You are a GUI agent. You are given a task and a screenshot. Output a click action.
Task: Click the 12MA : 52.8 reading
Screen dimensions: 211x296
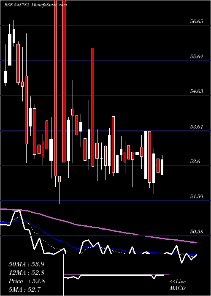tap(27, 273)
